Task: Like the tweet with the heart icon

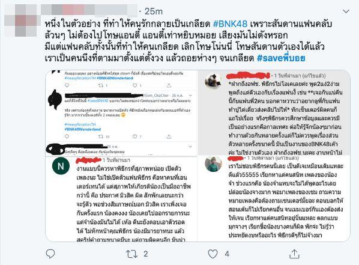Action: coord(213,254)
